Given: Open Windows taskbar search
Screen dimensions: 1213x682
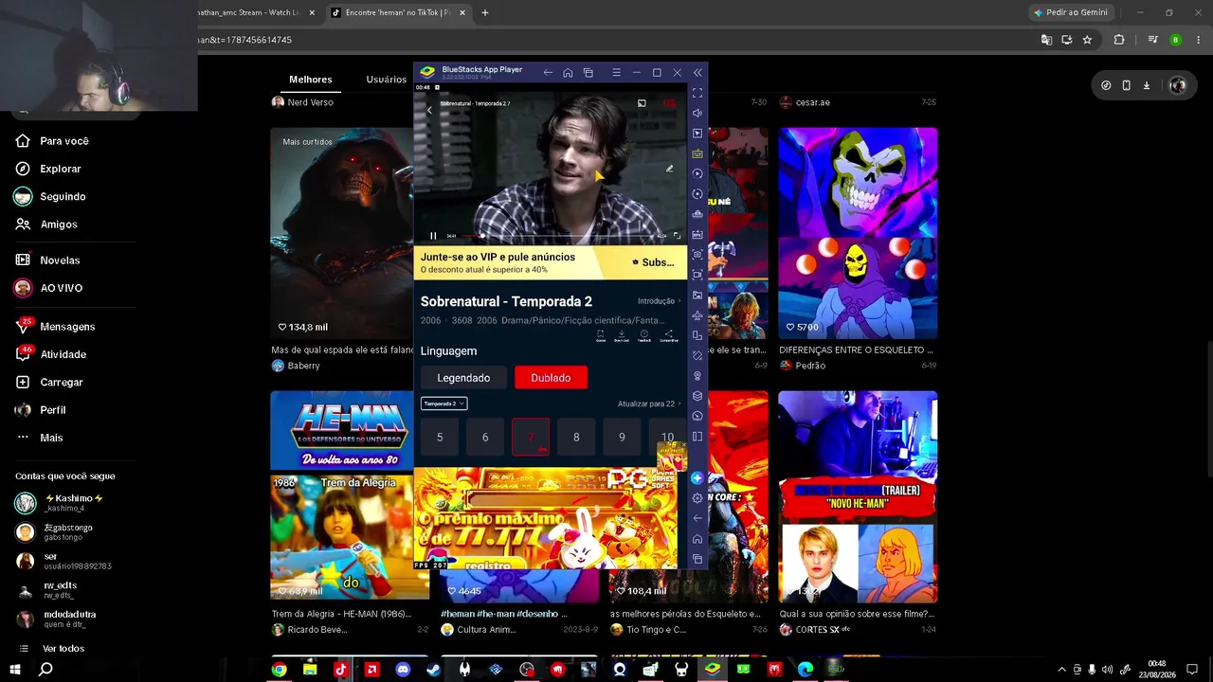Looking at the screenshot, I should tap(45, 669).
